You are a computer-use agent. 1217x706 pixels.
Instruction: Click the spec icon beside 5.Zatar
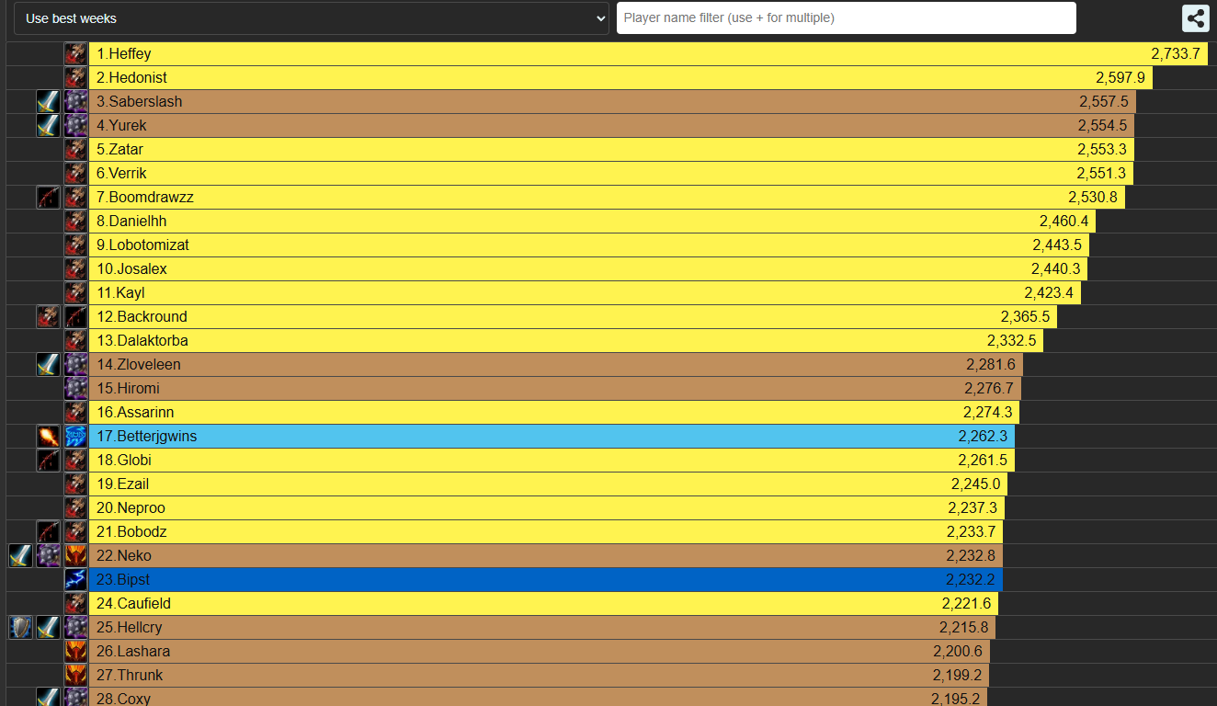[76, 149]
